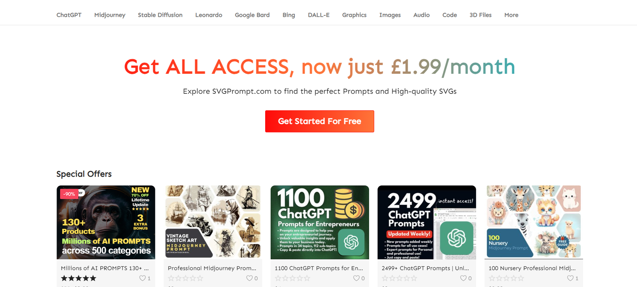Expand the More menu in navigation
The width and height of the screenshot is (637, 287).
(511, 15)
